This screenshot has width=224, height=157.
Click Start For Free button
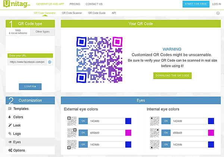[196, 4]
